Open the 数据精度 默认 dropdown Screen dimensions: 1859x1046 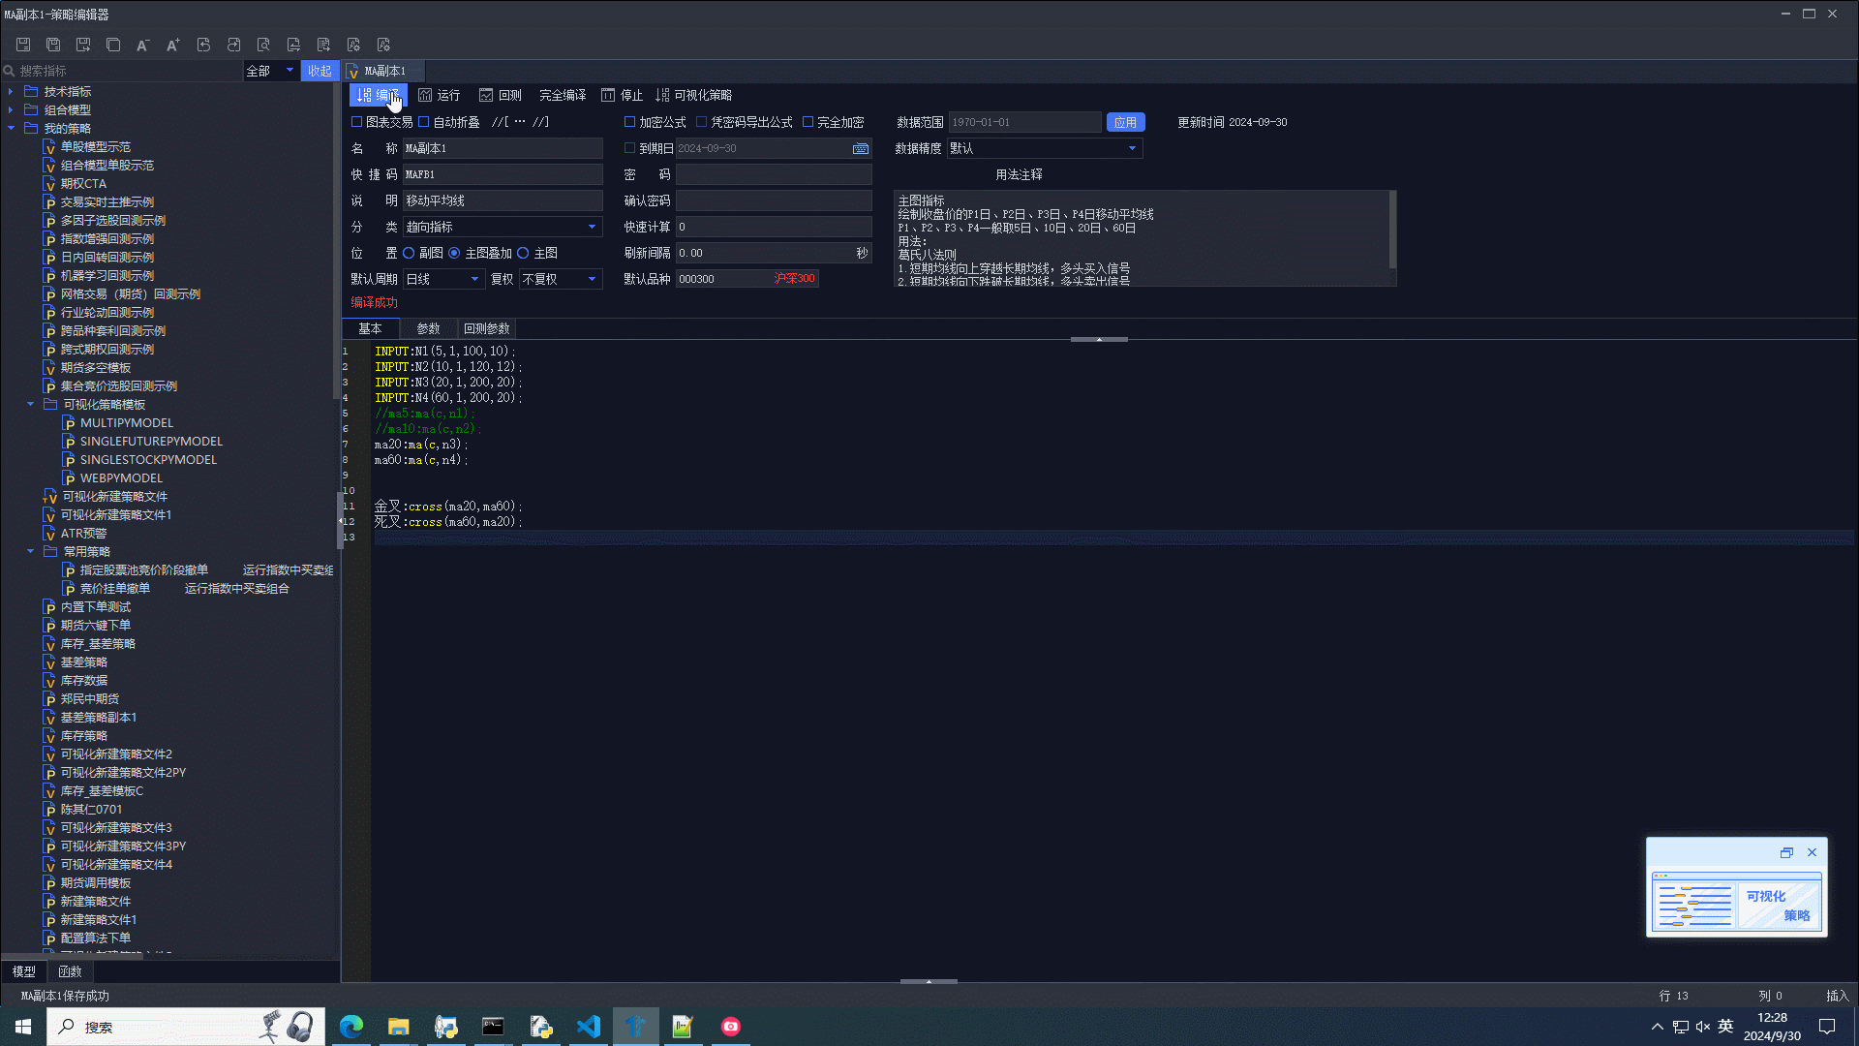click(x=1045, y=148)
